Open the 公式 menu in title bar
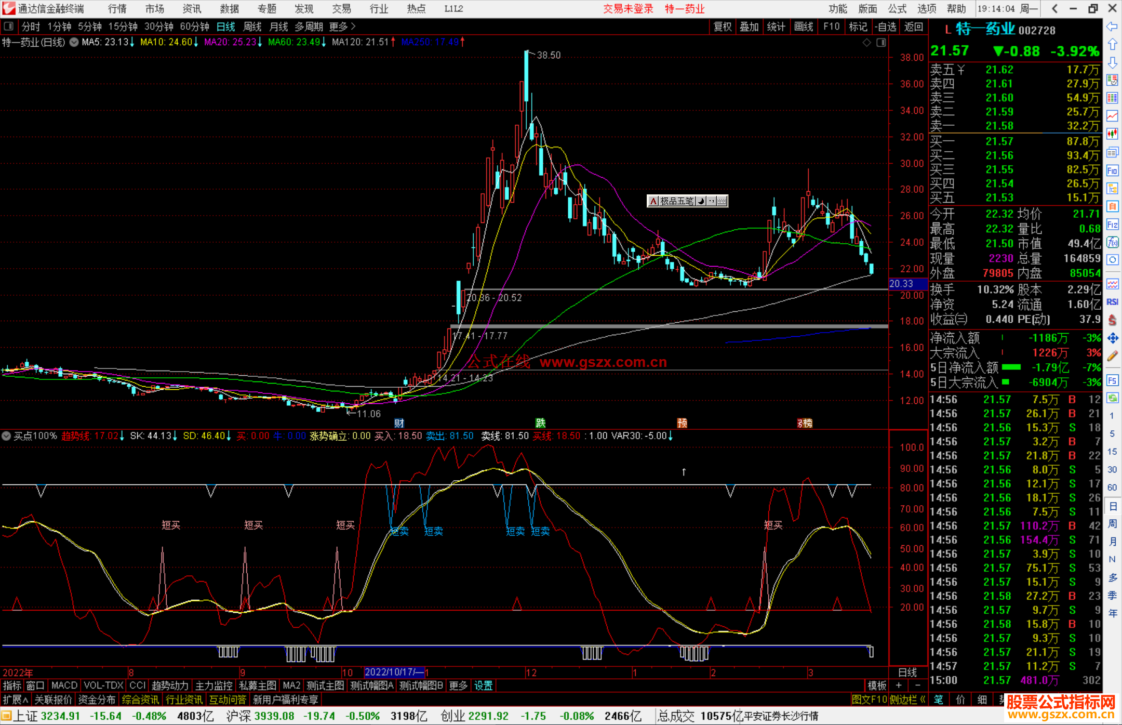Image resolution: width=1122 pixels, height=725 pixels. 897,8
